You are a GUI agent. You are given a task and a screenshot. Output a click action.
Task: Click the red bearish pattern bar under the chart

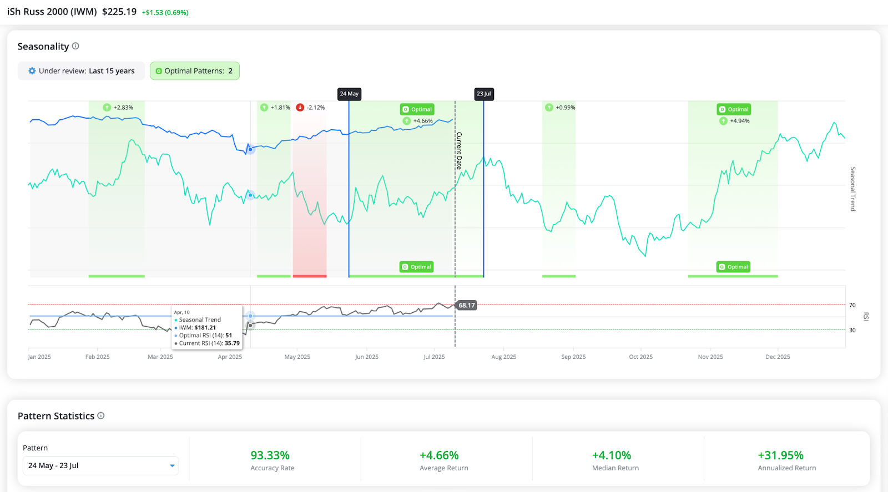coord(310,276)
